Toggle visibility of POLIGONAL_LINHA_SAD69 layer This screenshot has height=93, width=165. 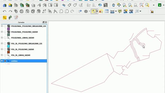tap(5, 38)
